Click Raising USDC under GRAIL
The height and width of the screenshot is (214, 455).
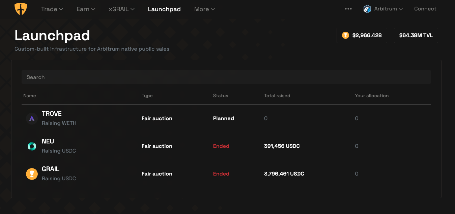point(59,179)
